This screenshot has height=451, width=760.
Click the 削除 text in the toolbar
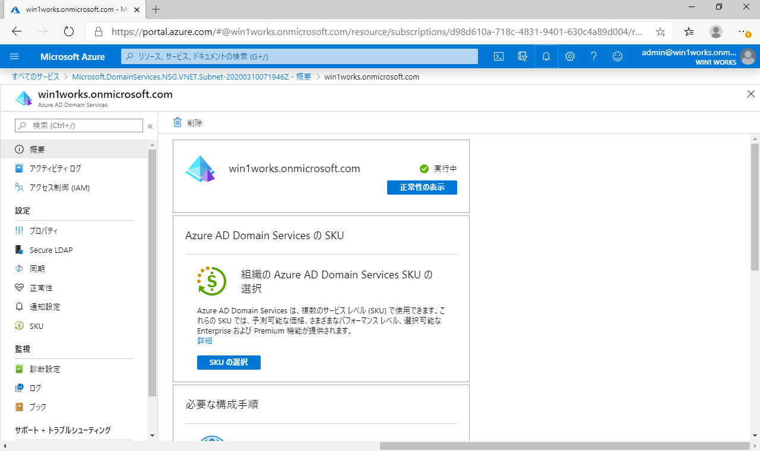point(195,123)
